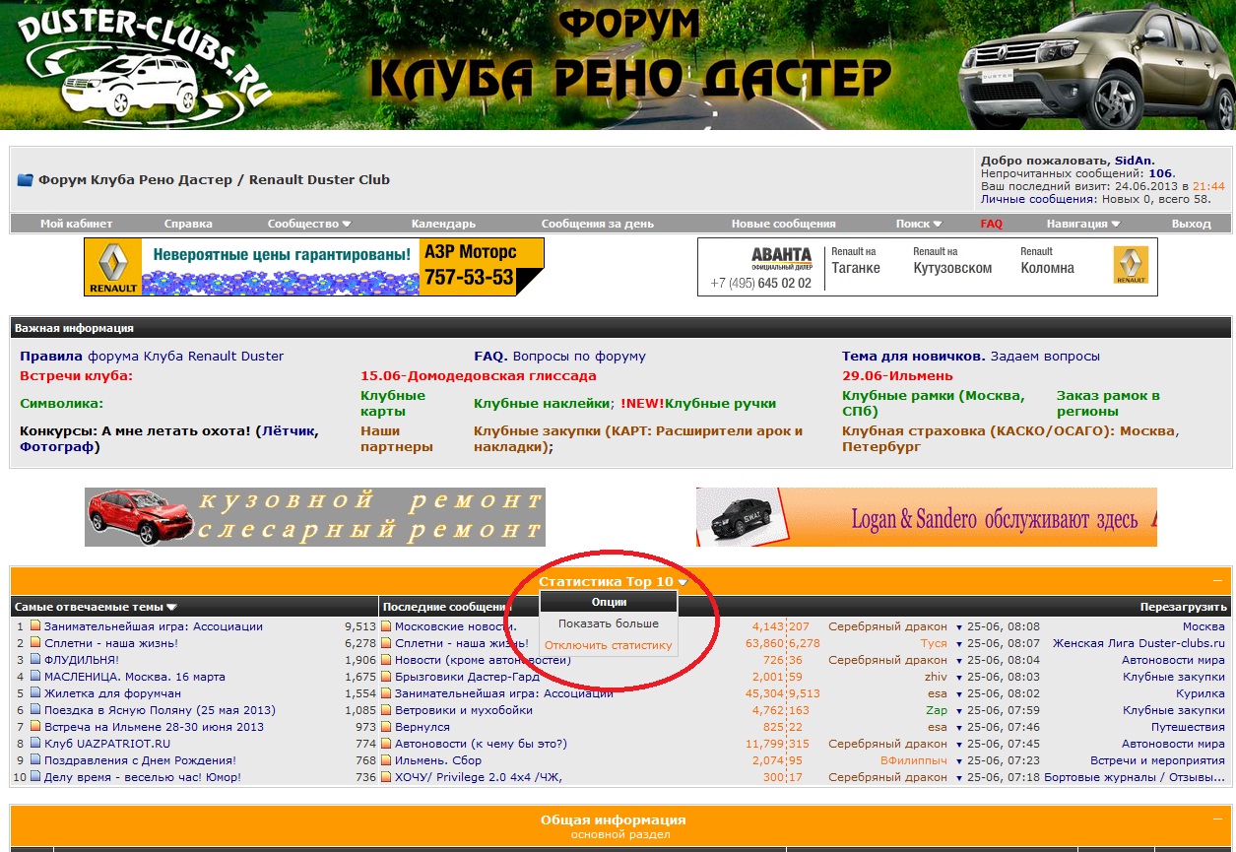Open the Навигация dropdown menu
Screen dimensions: 1236x852
(x=1082, y=224)
